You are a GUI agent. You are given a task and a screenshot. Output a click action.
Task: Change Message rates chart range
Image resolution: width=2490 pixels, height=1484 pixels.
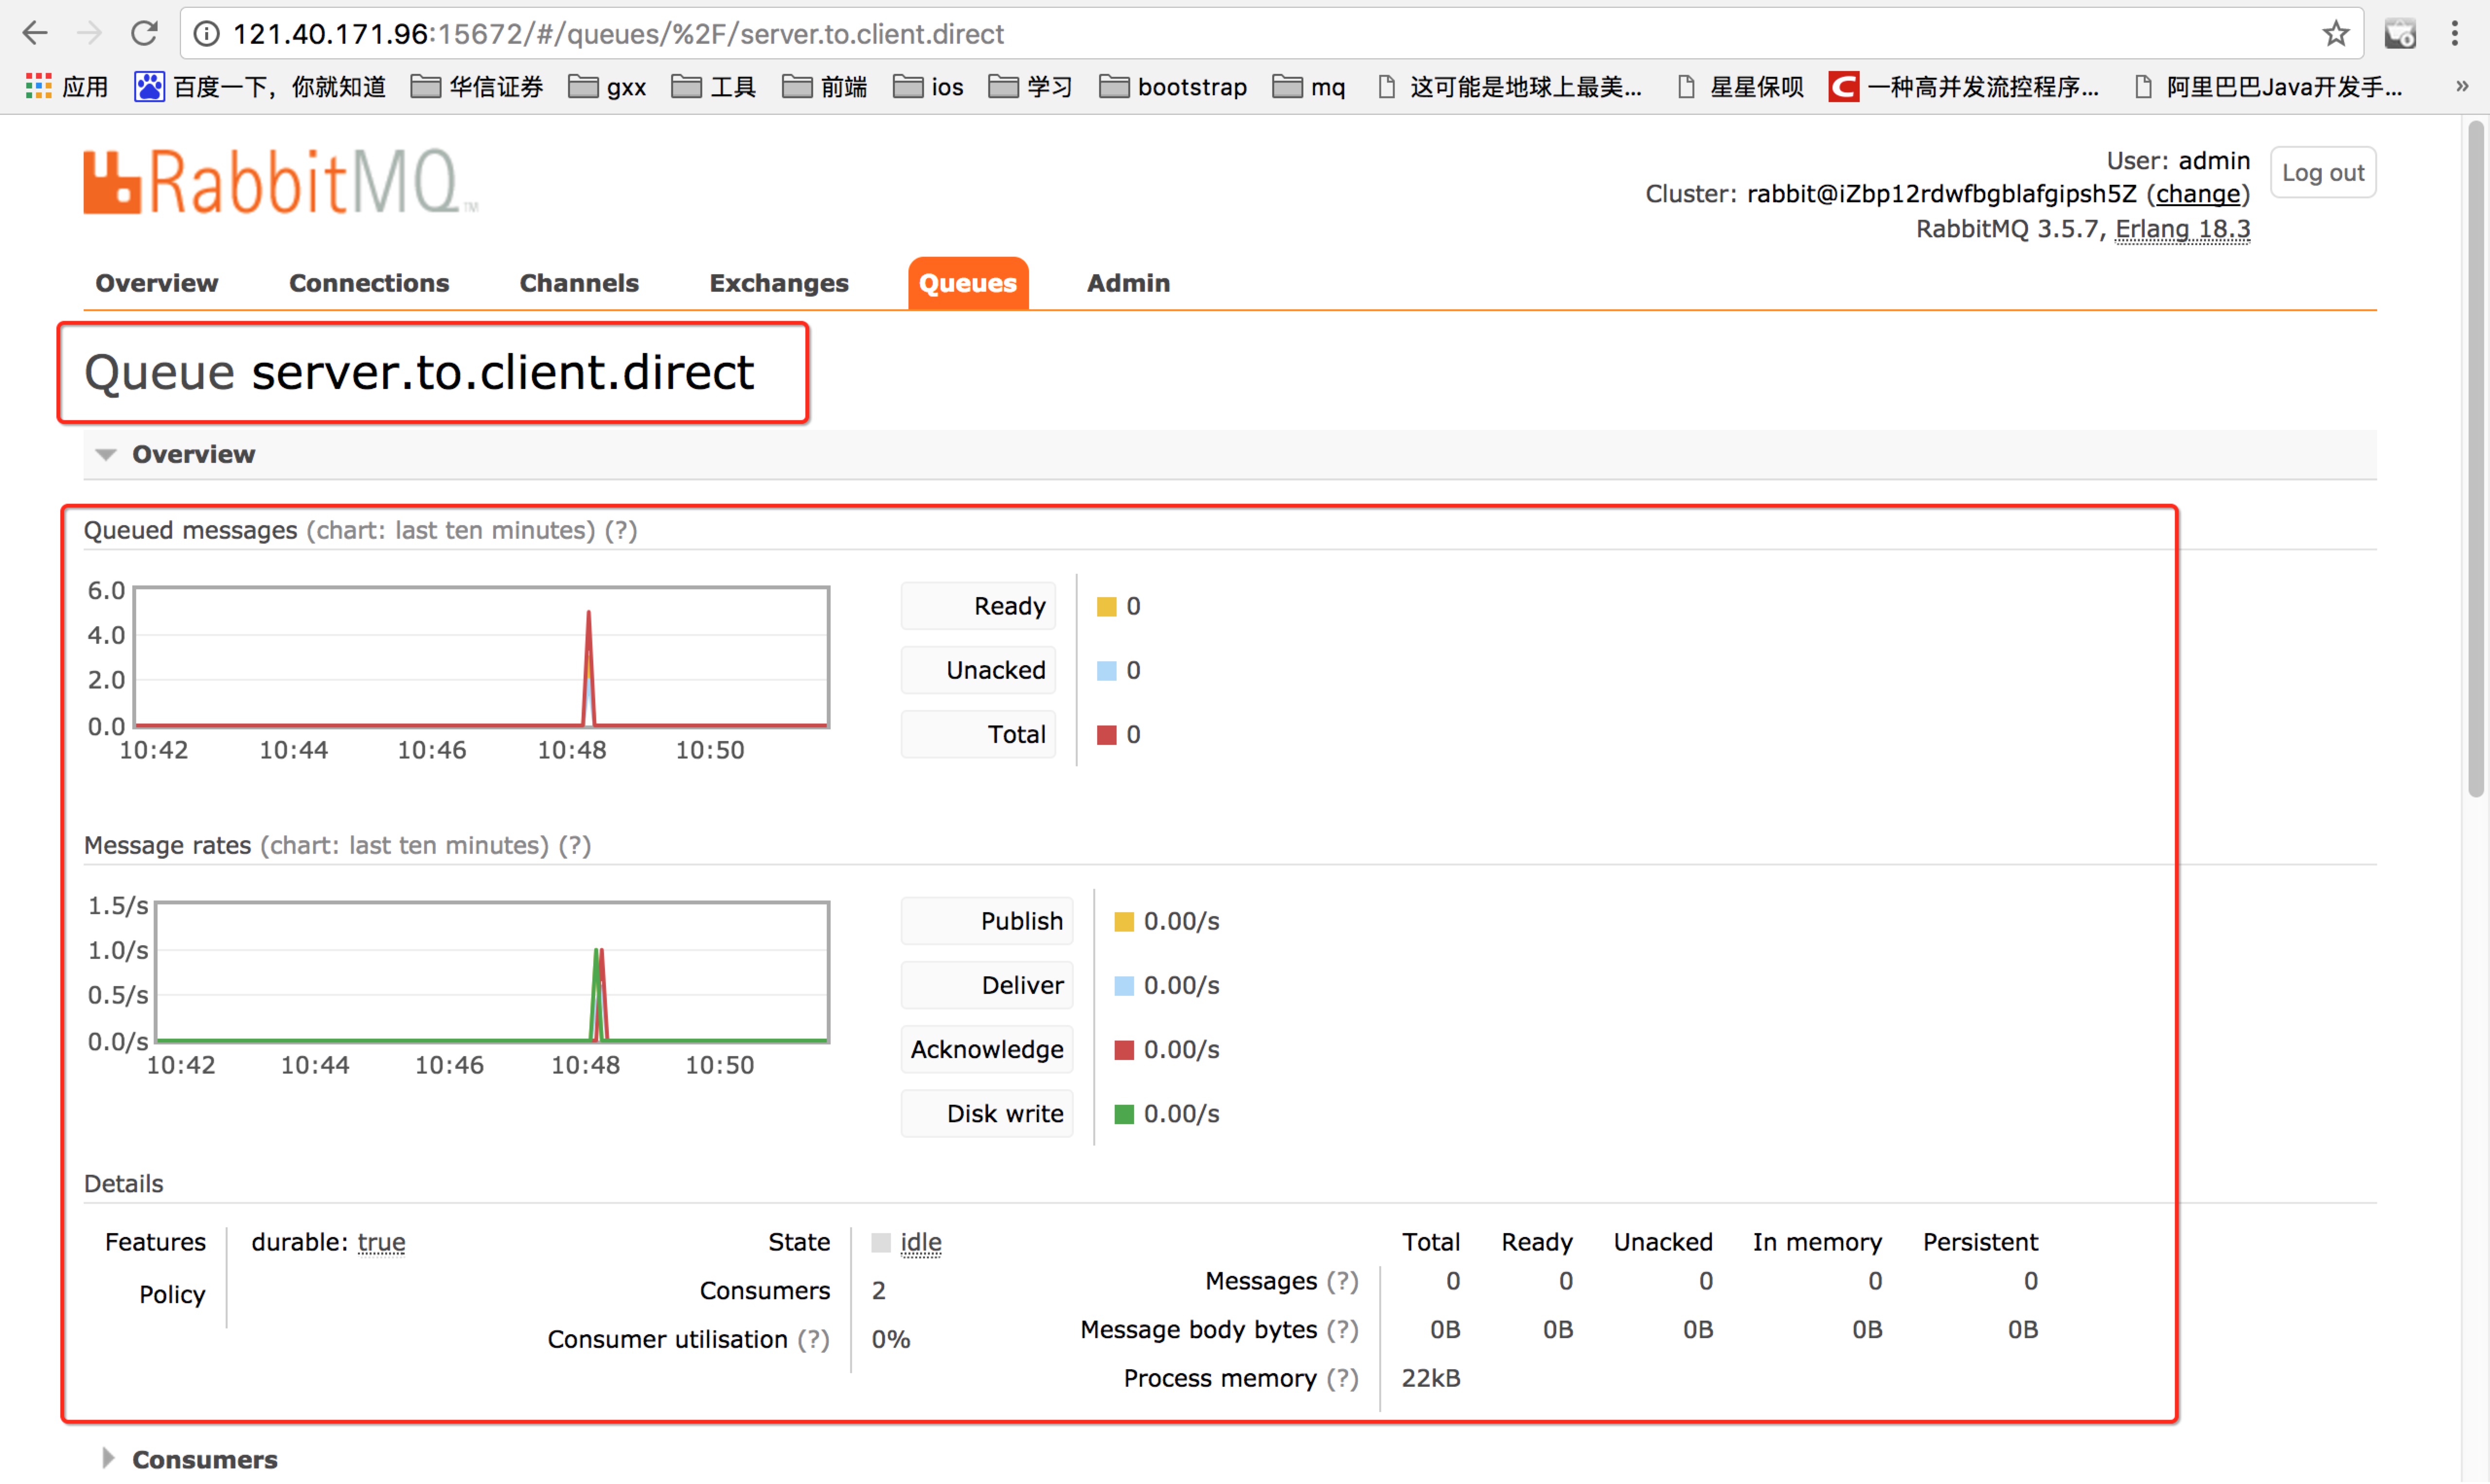coord(405,845)
